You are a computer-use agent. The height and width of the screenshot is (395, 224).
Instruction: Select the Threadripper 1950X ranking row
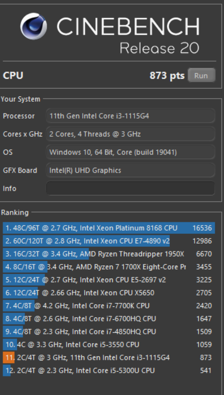[109, 253]
